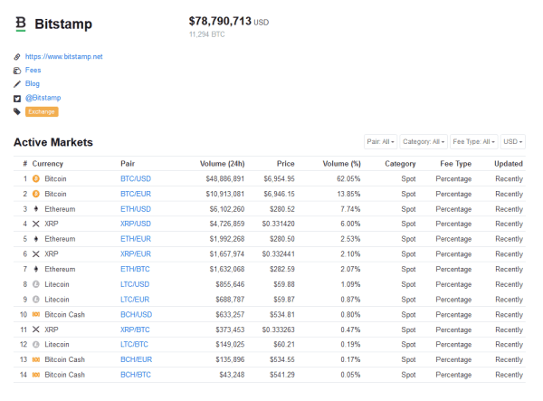Viewport: 543px width, 401px height.
Task: Click the link chain icon beside website URL
Action: click(17, 57)
